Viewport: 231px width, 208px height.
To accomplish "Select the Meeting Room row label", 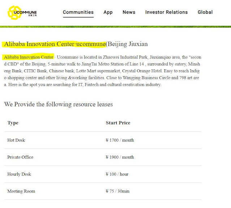I will coord(21,191).
